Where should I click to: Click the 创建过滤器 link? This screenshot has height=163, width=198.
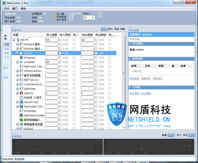point(75,13)
